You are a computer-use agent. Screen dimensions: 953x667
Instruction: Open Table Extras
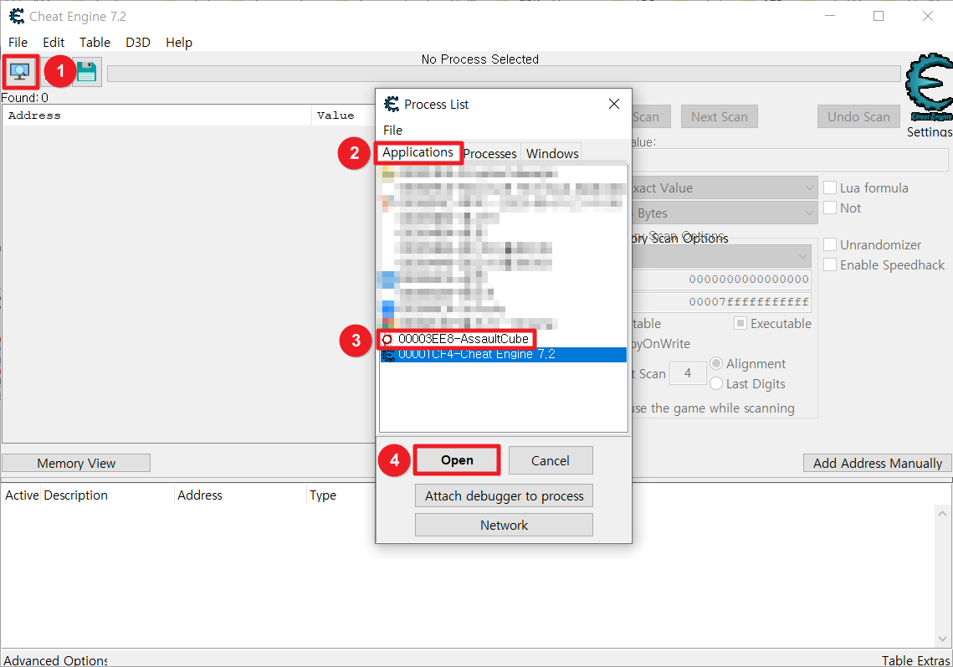[916, 660]
